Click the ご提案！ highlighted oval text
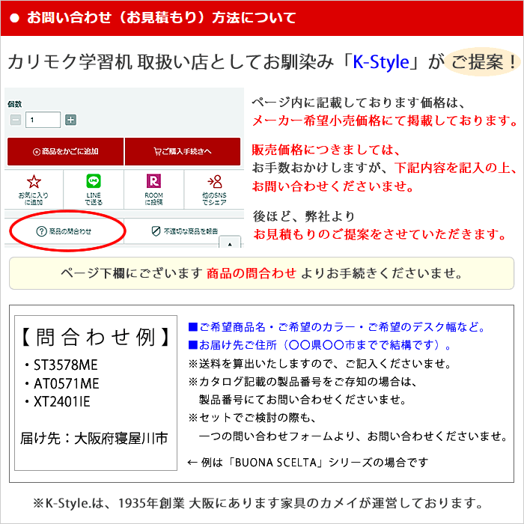The height and width of the screenshot is (524, 524). point(481,62)
